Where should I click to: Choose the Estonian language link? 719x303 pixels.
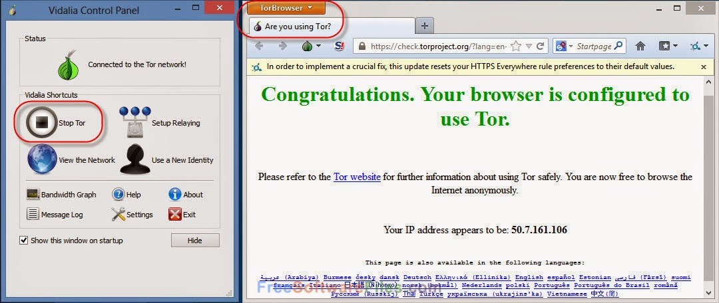(595, 277)
